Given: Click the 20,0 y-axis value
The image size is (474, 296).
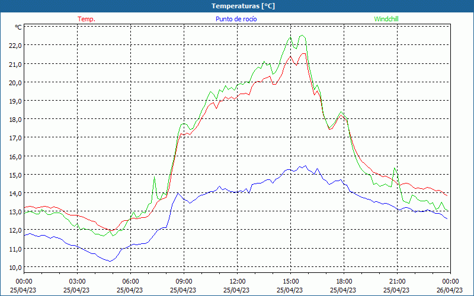Looking at the screenshot, I should click(x=16, y=82).
